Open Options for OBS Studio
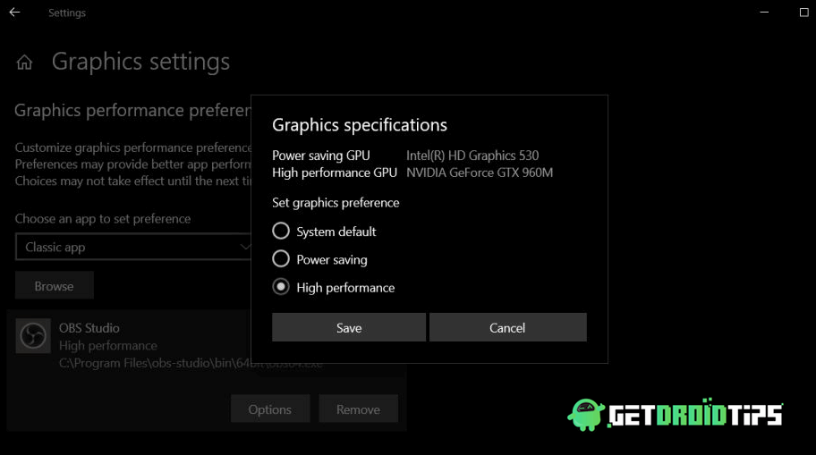 point(270,409)
